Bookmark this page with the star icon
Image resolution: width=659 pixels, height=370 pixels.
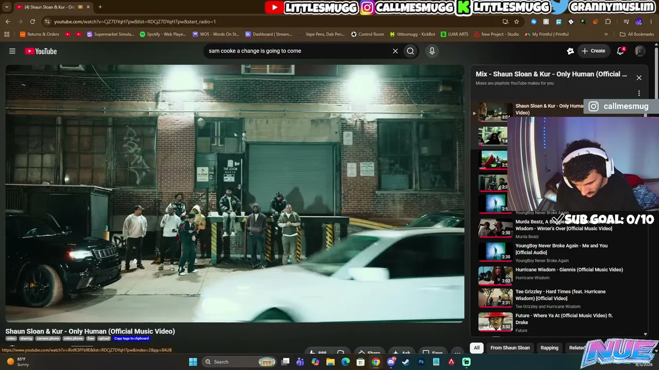516,22
